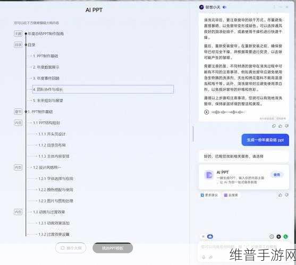This screenshot has height=265, width=296.
Task: Dislike the curtain-cleaning reply
Action: [287, 126]
